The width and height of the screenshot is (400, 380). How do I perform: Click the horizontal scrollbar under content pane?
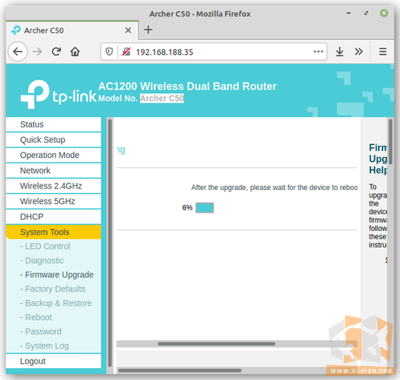[x=237, y=344]
